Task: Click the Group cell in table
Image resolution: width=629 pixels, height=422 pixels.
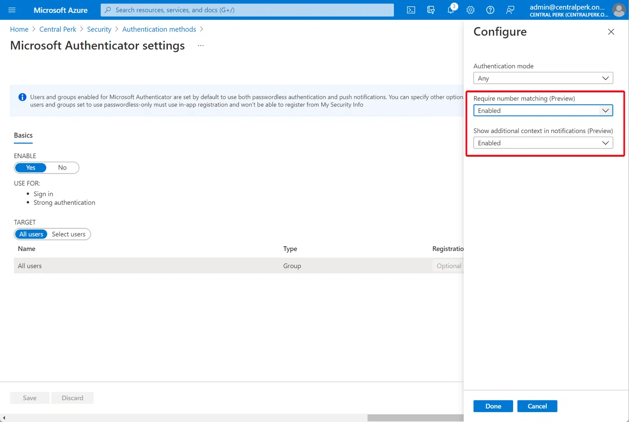Action: click(292, 266)
